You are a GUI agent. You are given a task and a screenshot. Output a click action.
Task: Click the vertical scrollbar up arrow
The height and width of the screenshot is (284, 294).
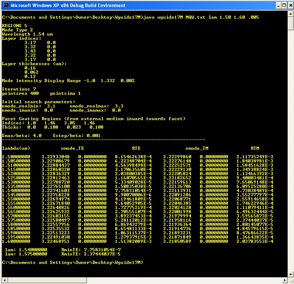pos(290,14)
